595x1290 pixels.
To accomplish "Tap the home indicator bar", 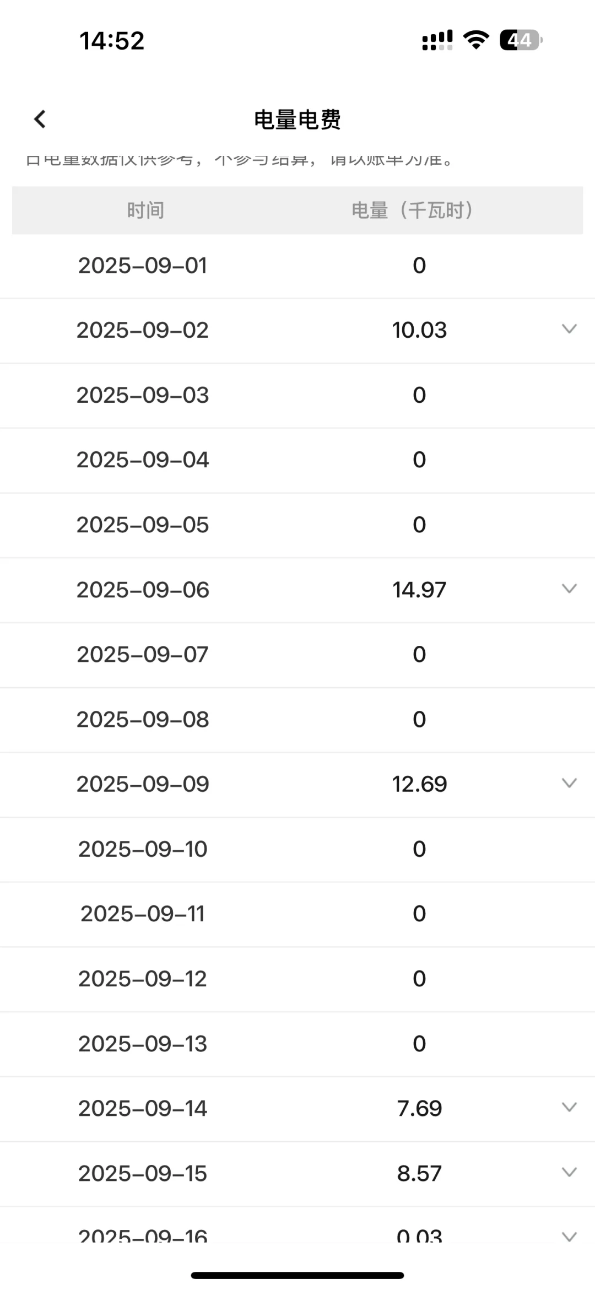I will point(297,1275).
